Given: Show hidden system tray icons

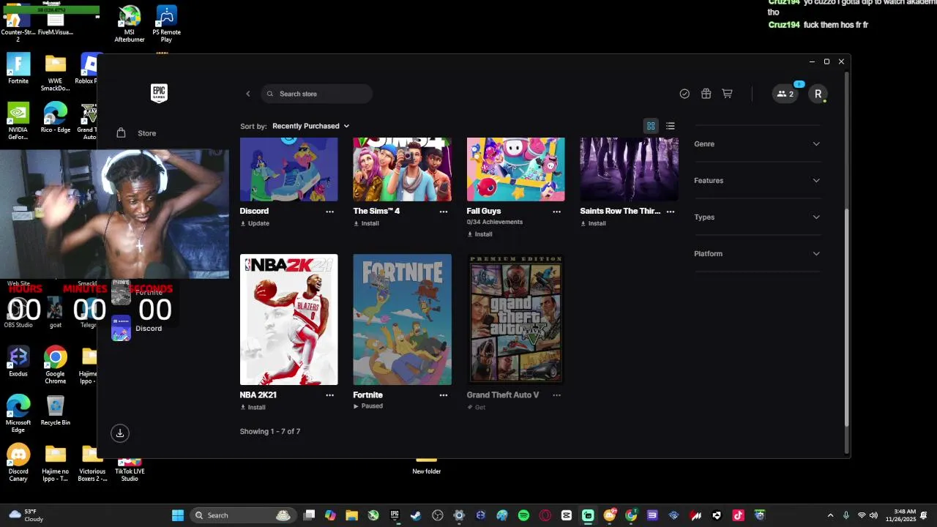Looking at the screenshot, I should pyautogui.click(x=830, y=515).
